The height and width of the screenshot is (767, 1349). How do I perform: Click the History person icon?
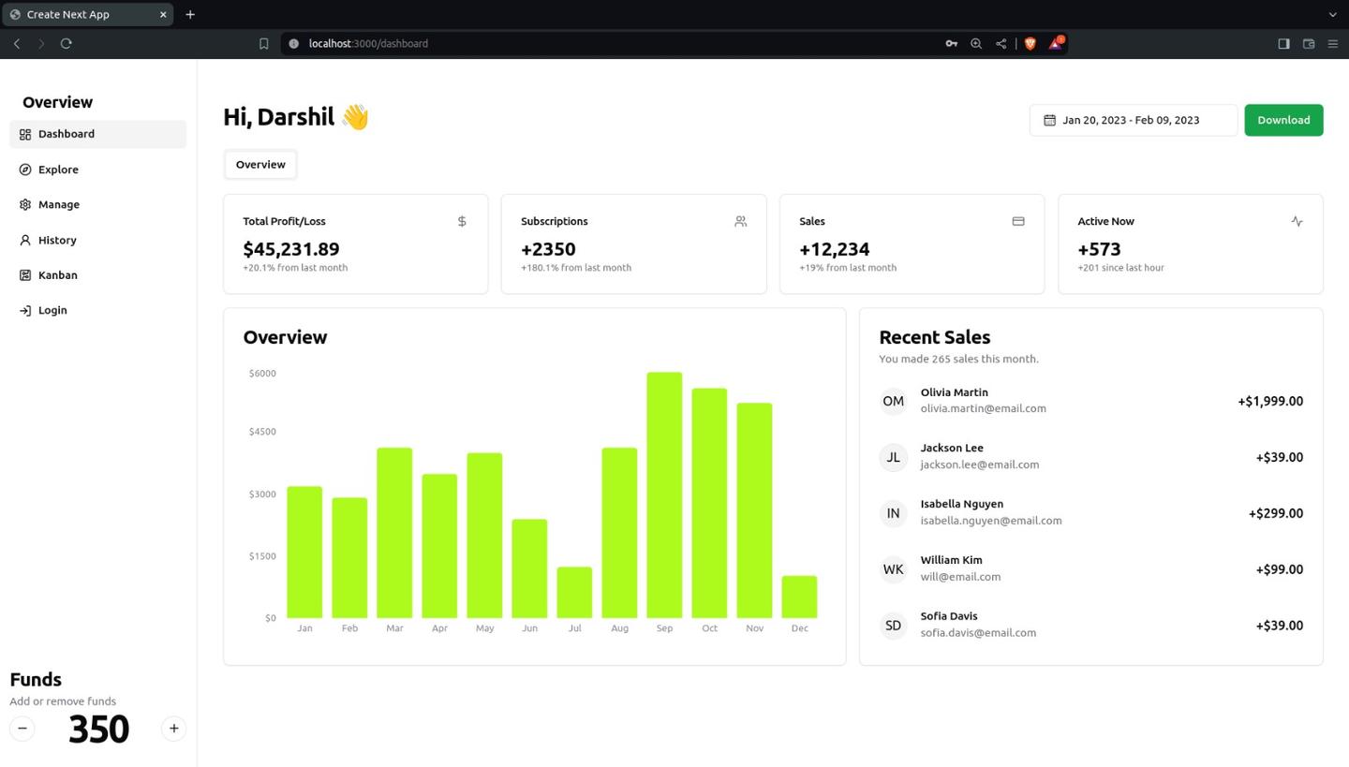pyautogui.click(x=25, y=240)
